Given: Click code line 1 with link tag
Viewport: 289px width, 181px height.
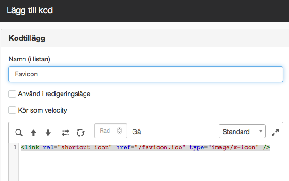Looking at the screenshot, I should pos(145,147).
